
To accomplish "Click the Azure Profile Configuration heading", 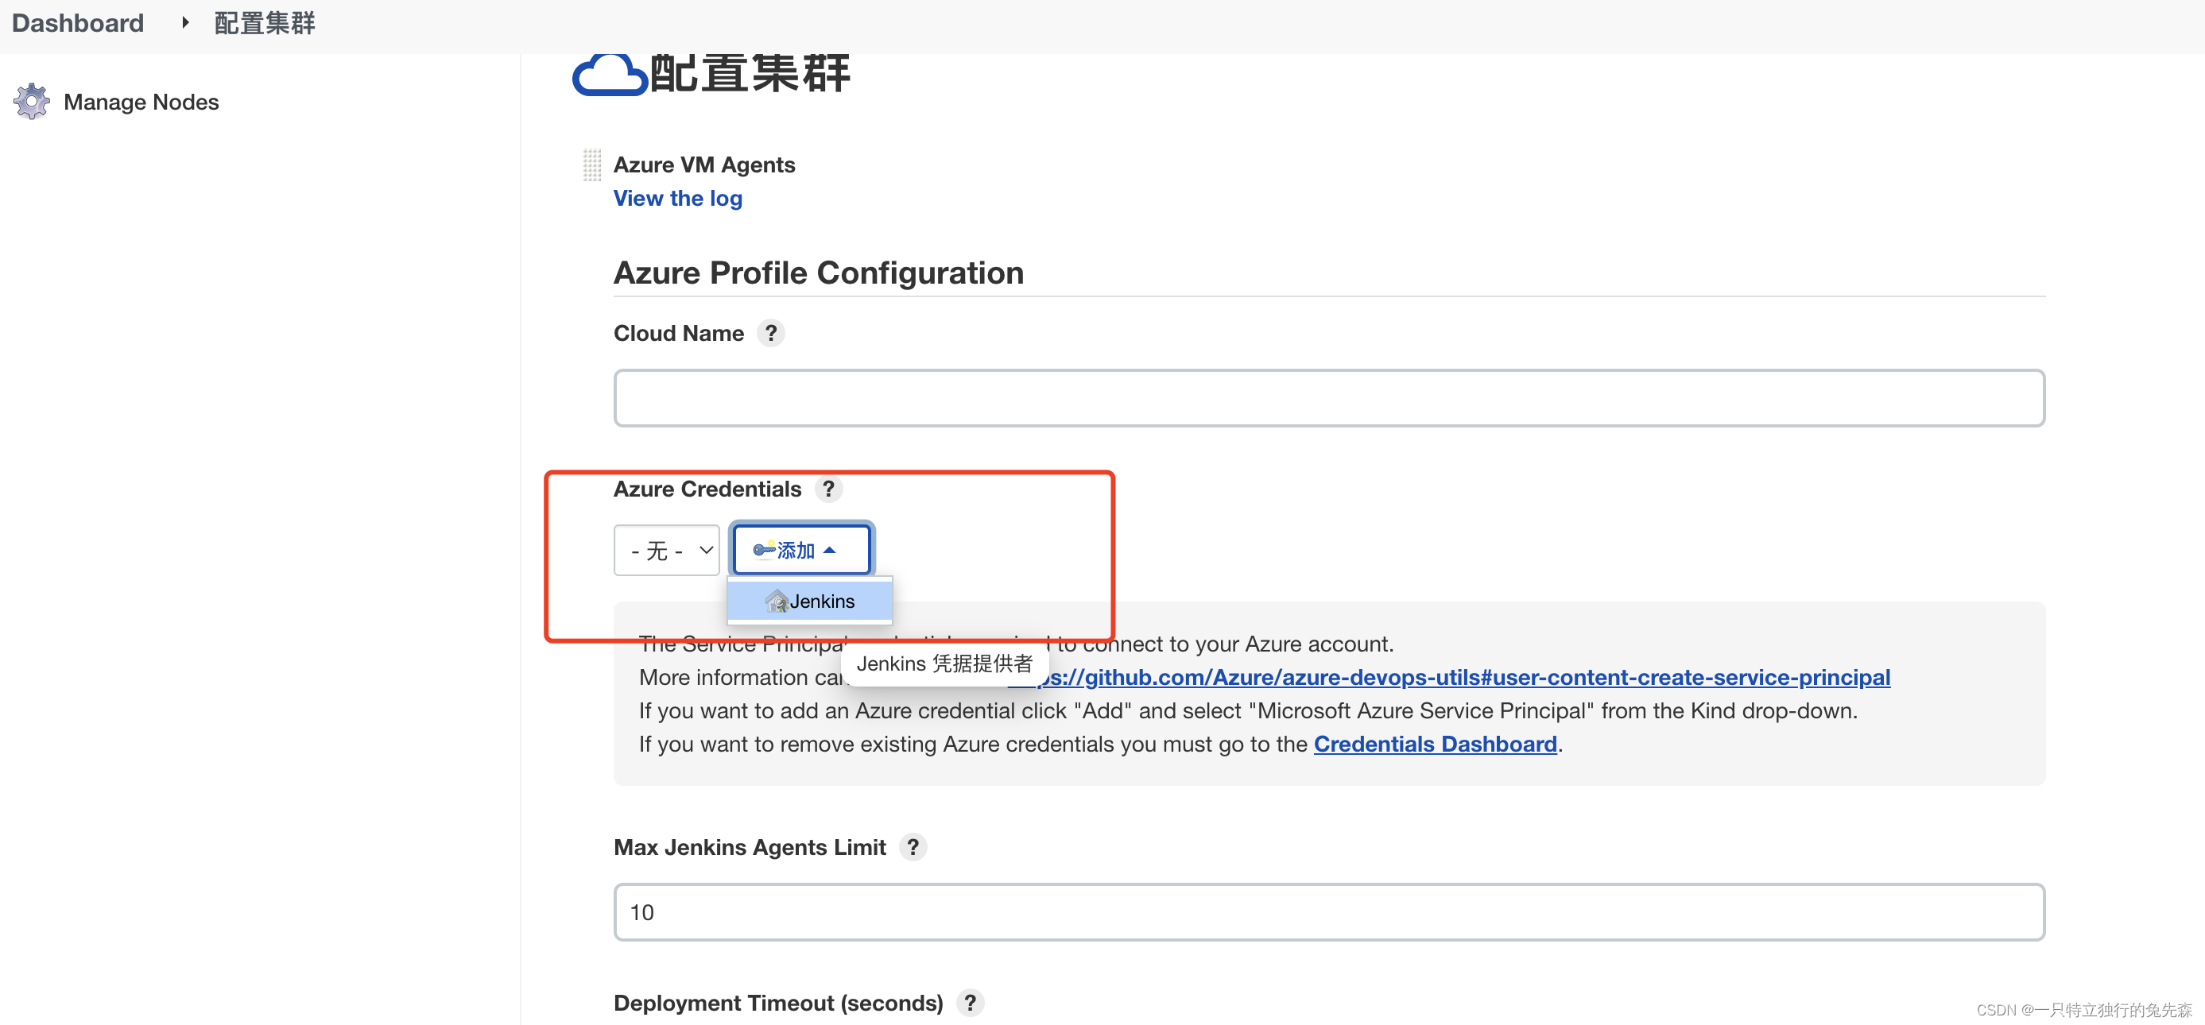I will [818, 273].
